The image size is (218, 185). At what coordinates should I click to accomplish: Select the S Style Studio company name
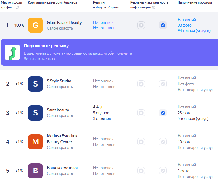[59, 81]
